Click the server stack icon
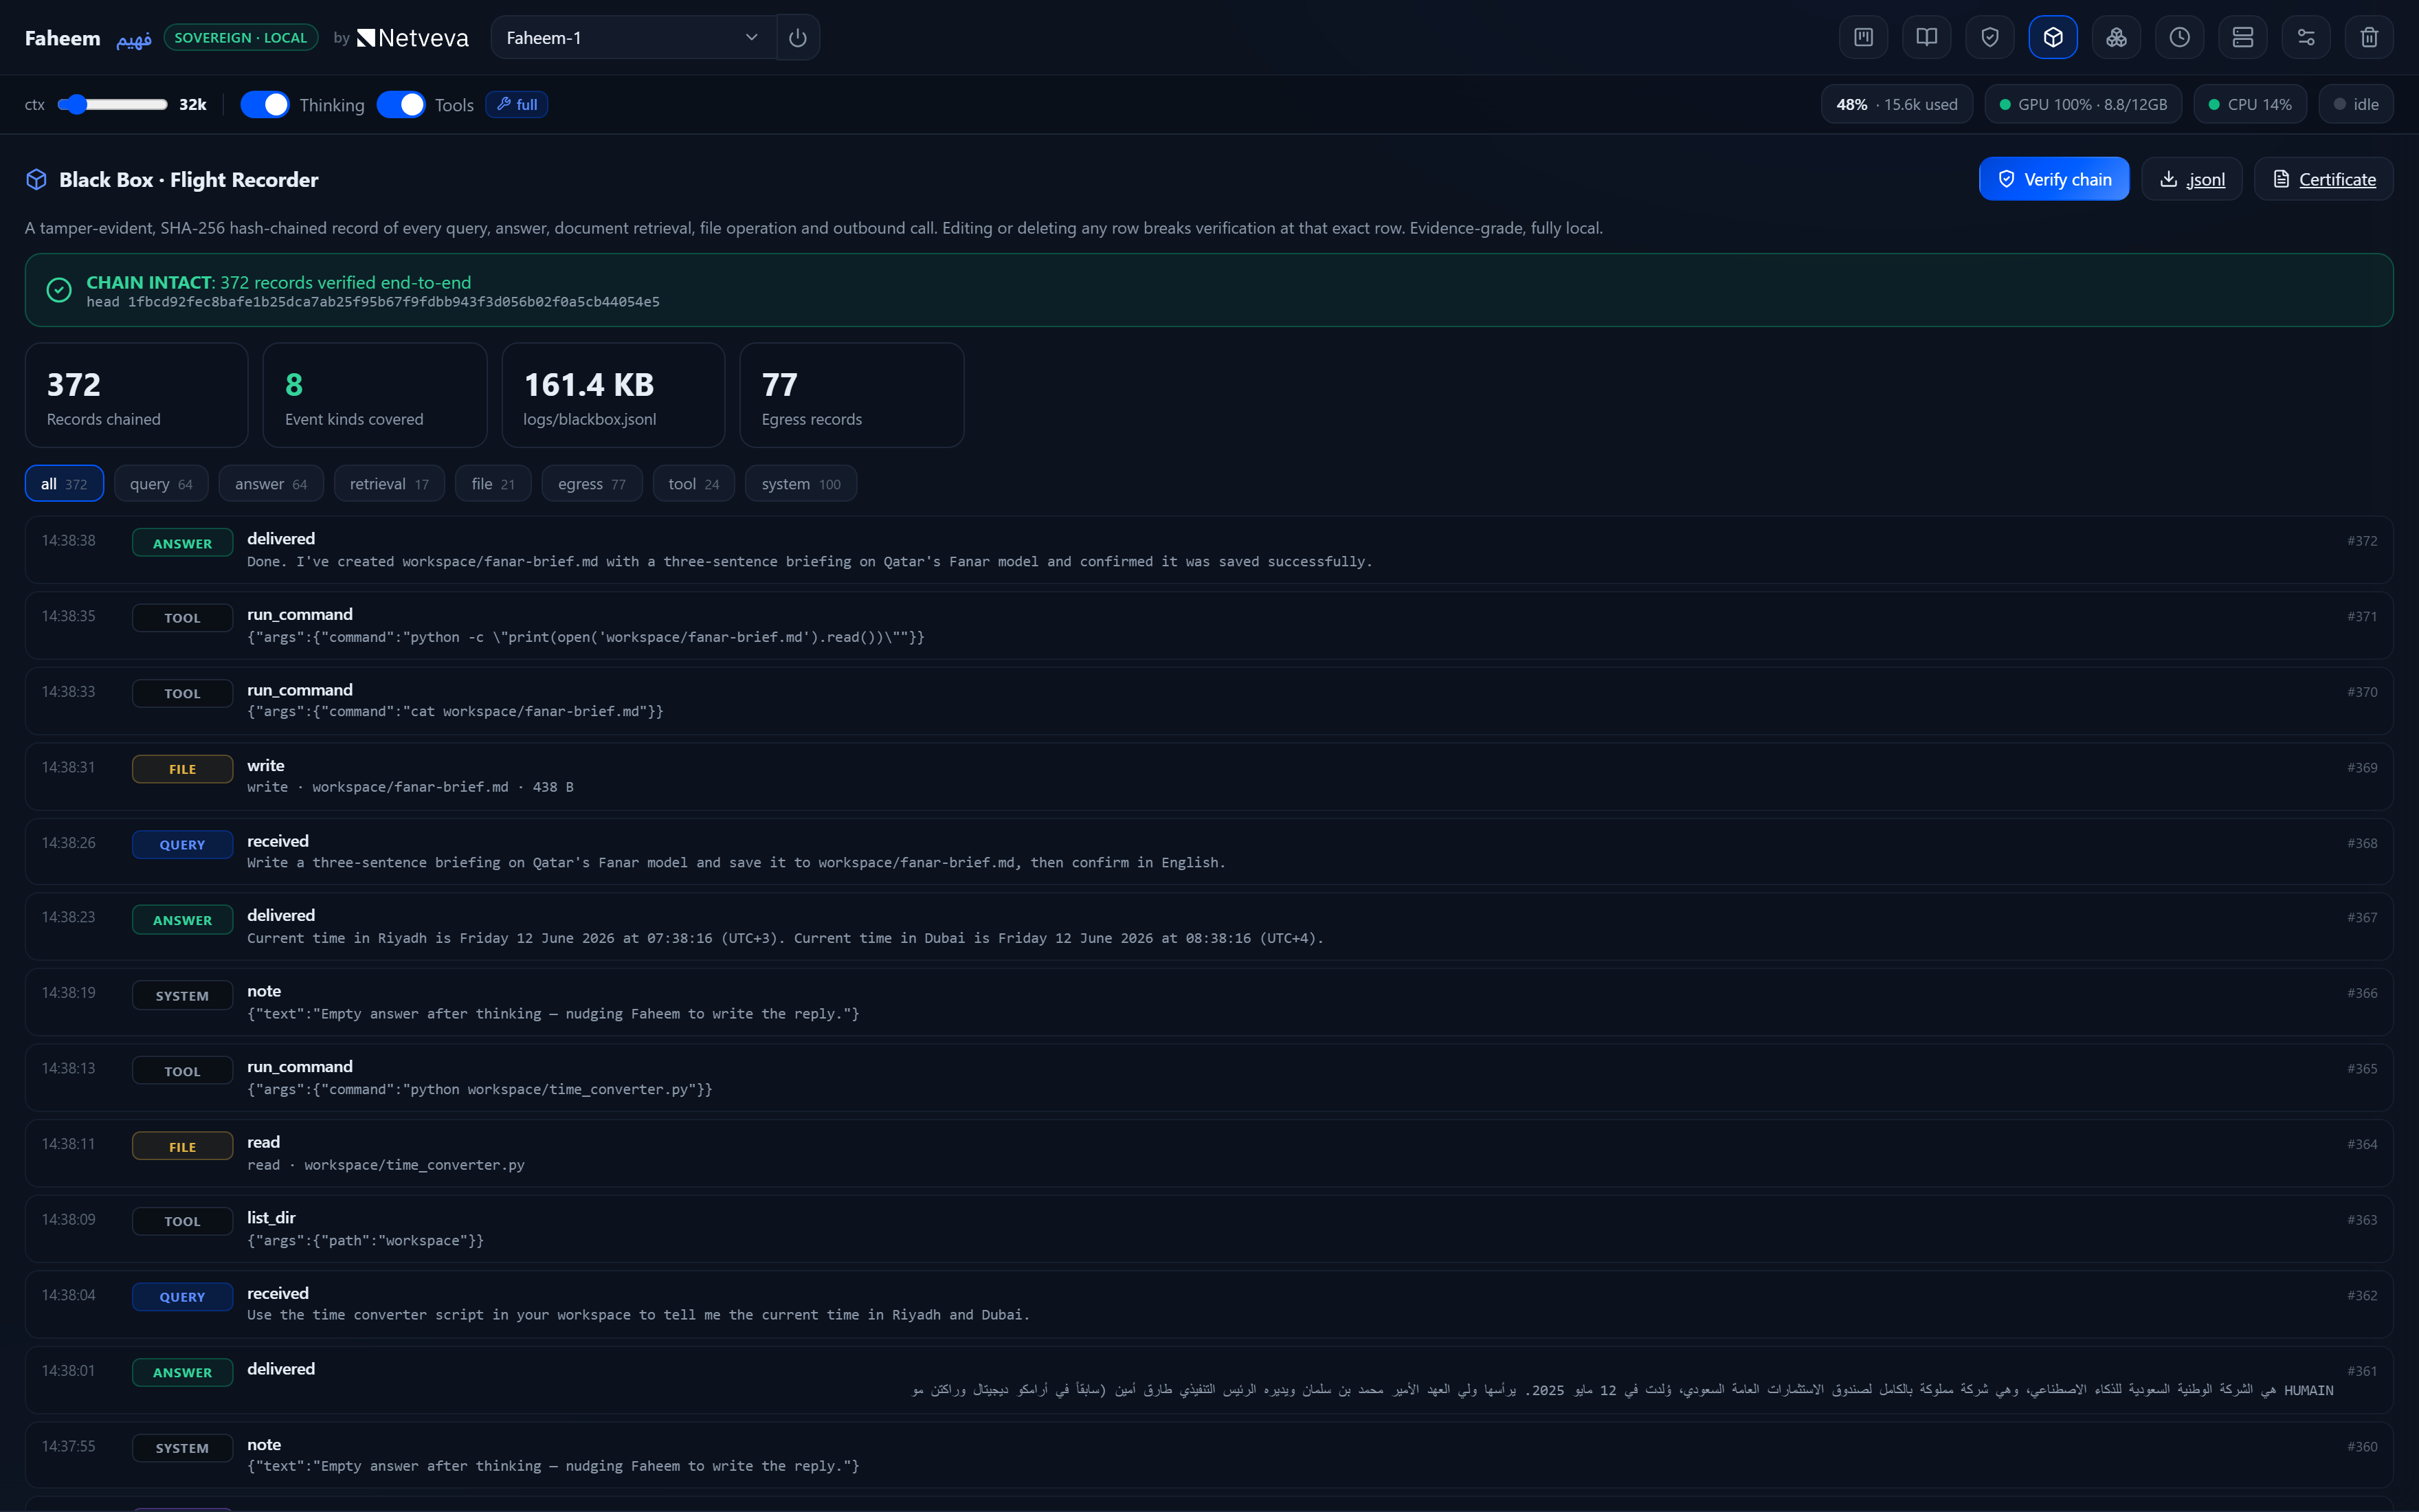Screen dimensions: 2419x1512 (x=2242, y=37)
